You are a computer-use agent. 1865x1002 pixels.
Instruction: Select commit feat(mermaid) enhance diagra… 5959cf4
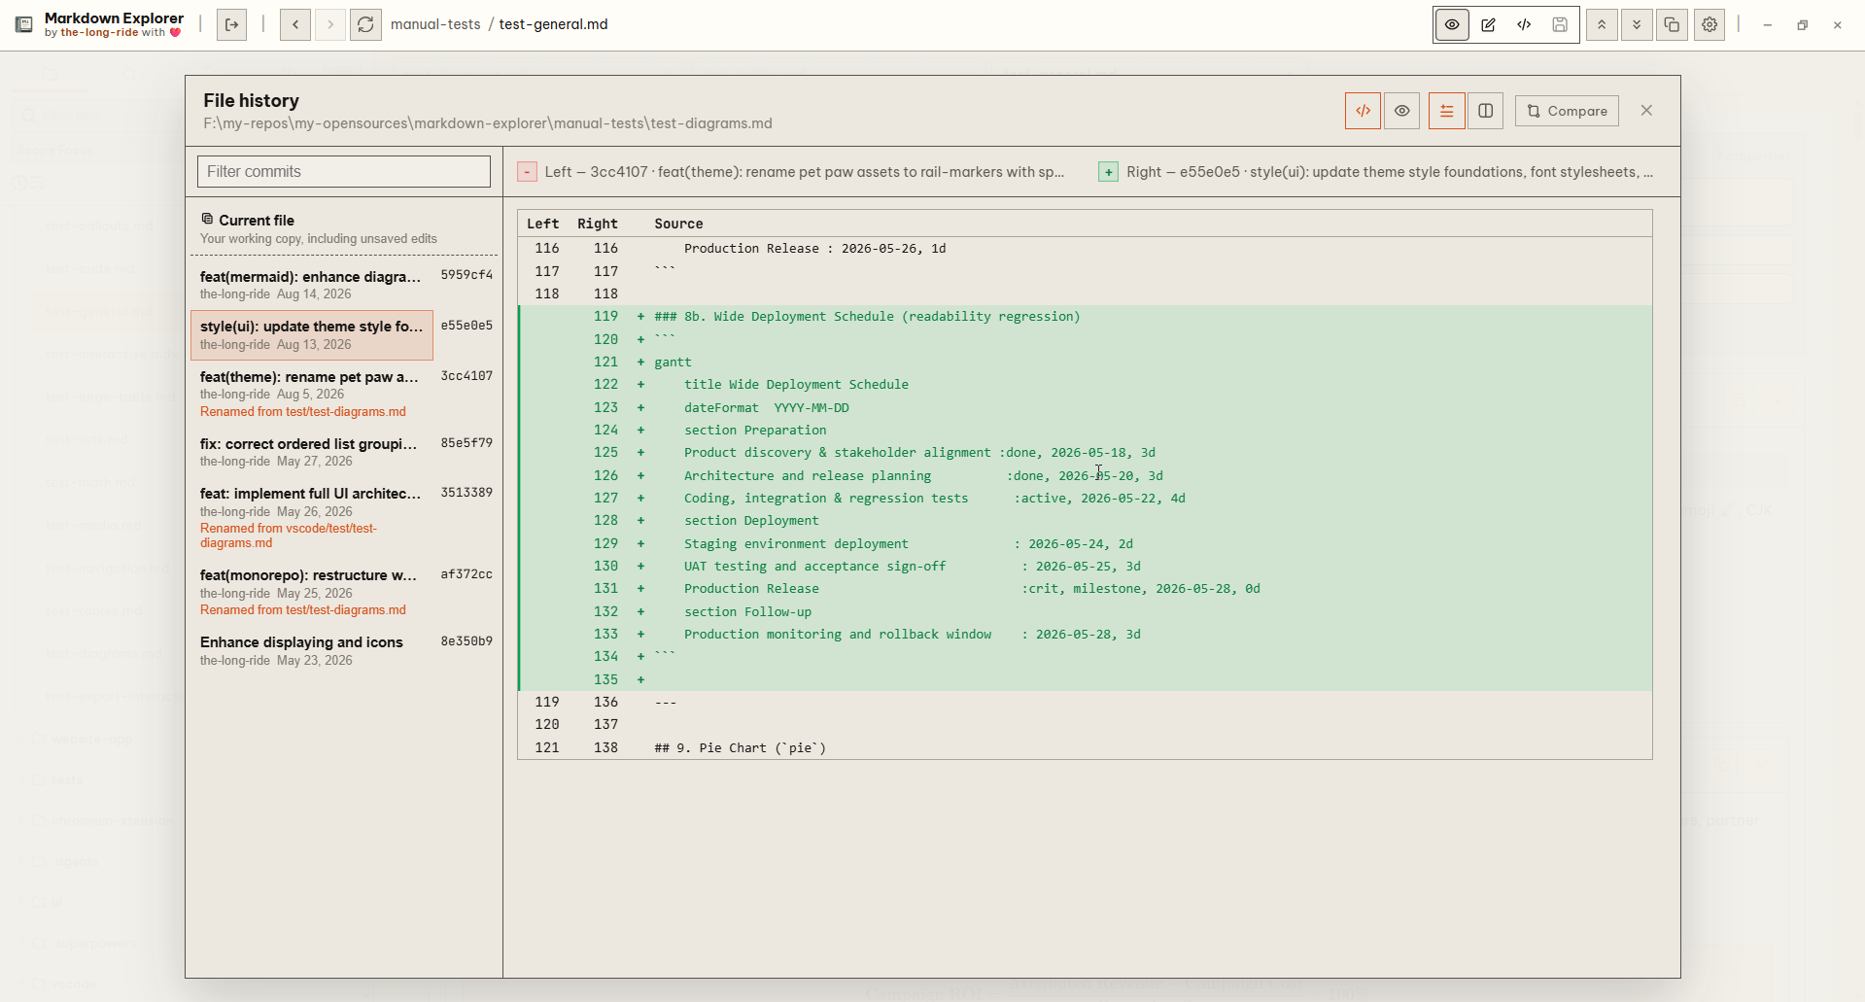pos(344,285)
